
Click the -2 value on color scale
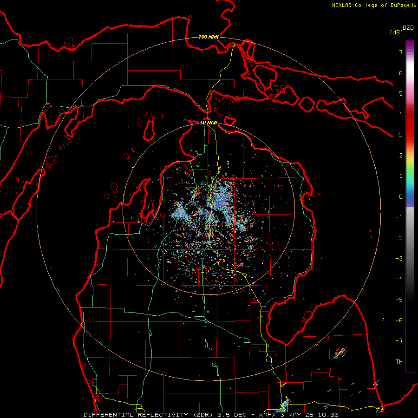pyautogui.click(x=399, y=238)
